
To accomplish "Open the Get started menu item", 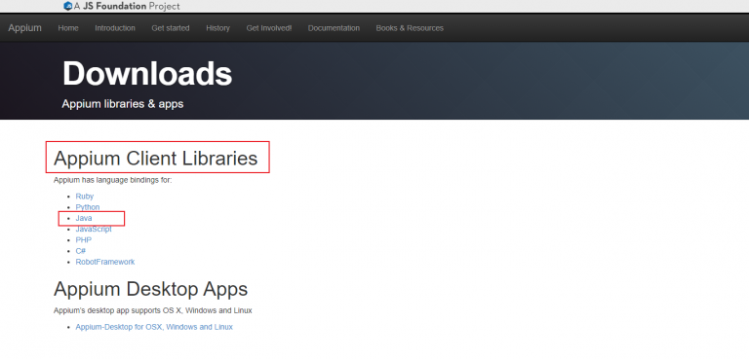I will click(x=171, y=28).
